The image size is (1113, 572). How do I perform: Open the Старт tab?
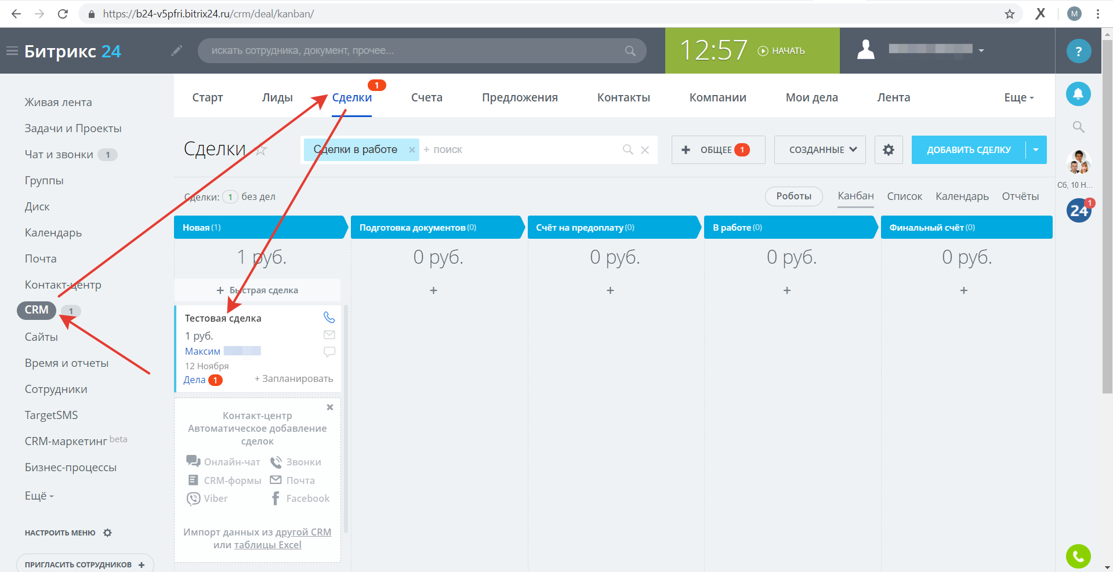click(x=208, y=97)
